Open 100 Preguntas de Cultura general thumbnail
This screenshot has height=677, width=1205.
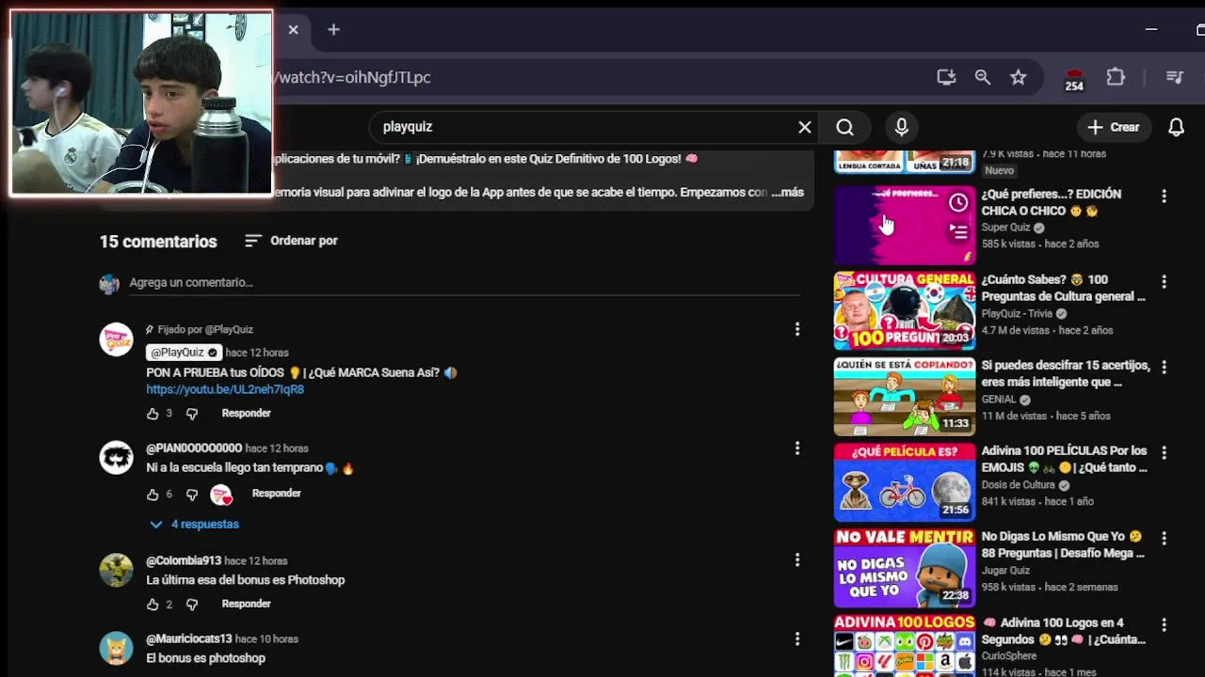pos(905,310)
